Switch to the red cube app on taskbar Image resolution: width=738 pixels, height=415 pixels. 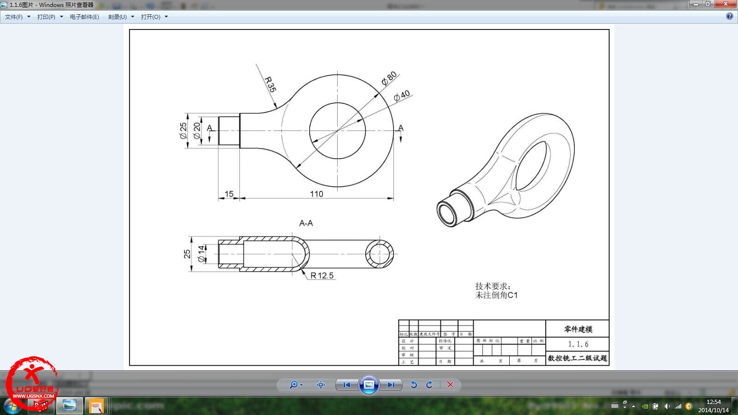click(x=42, y=406)
